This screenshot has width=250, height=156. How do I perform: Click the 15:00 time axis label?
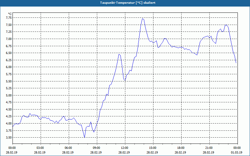[153, 148]
